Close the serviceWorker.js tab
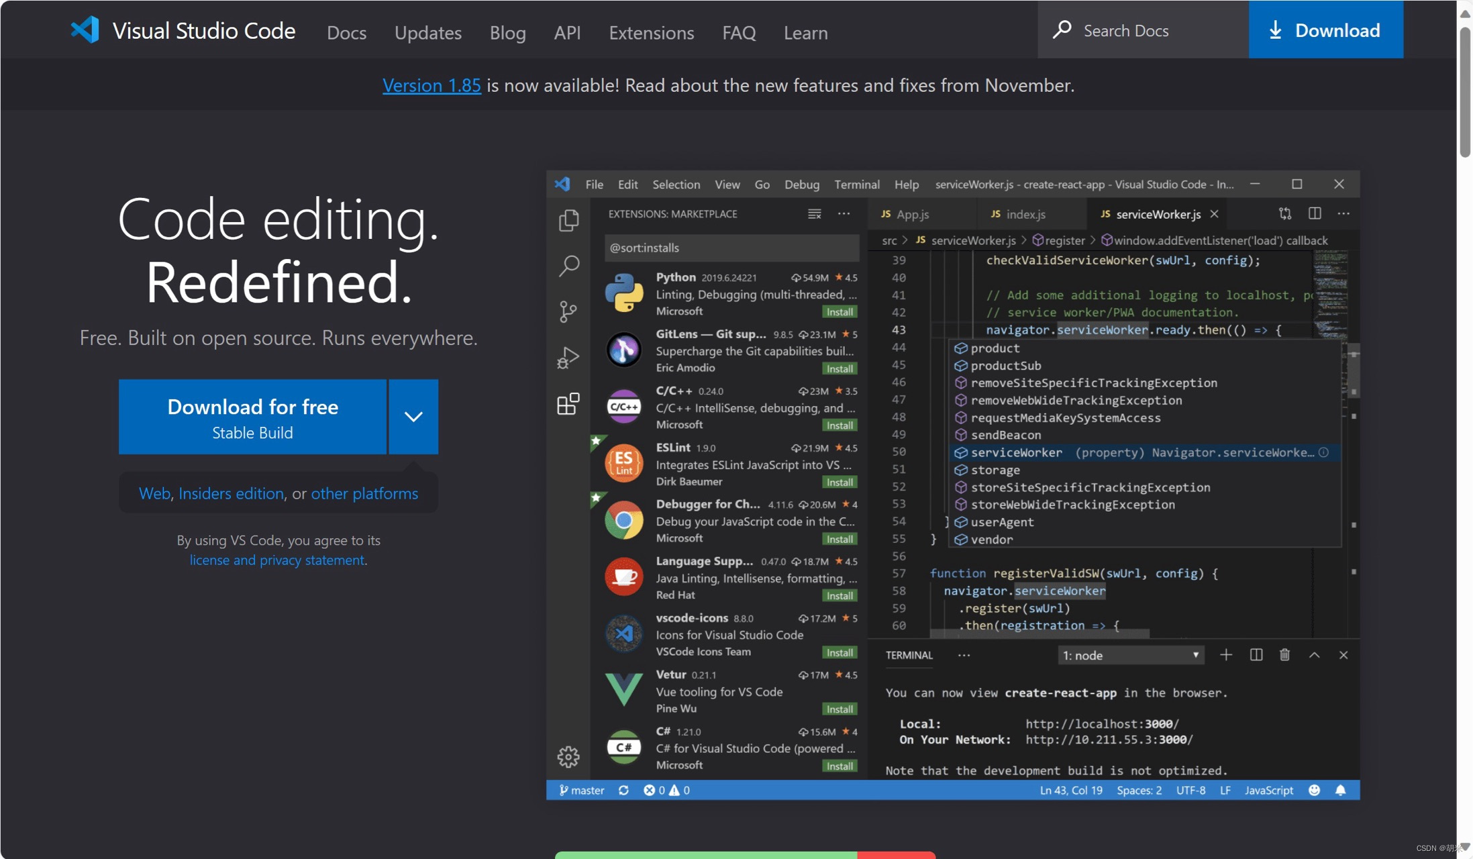This screenshot has height=859, width=1473. 1214,214
